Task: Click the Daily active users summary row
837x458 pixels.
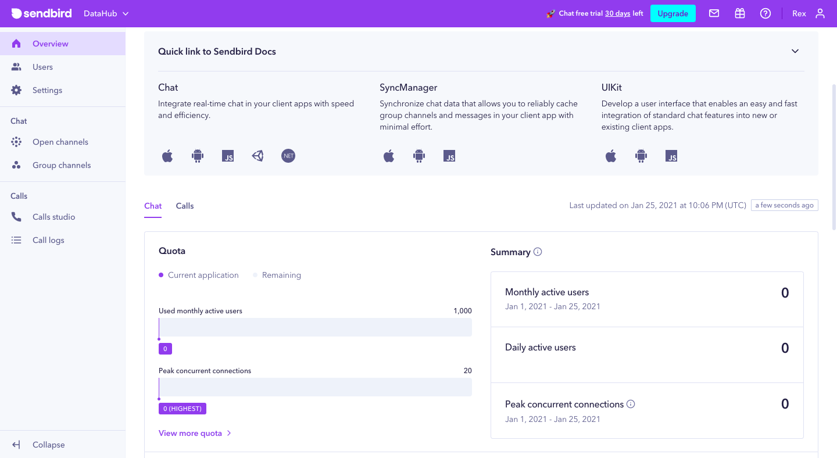Action: tap(647, 355)
